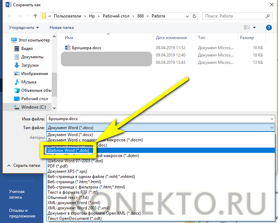The width and height of the screenshot is (278, 223).
Task: Click the sidebar scroll-down arrow
Action: pyautogui.click(x=55, y=108)
